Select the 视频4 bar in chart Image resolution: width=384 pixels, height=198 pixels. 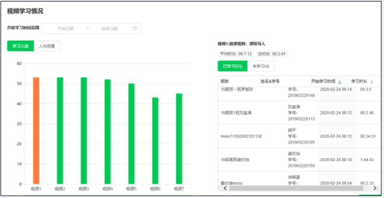pos(108,132)
